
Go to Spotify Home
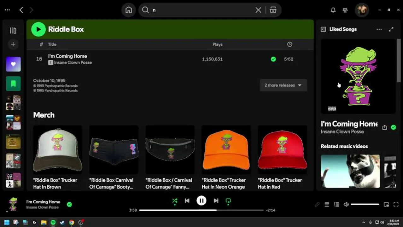pyautogui.click(x=129, y=10)
